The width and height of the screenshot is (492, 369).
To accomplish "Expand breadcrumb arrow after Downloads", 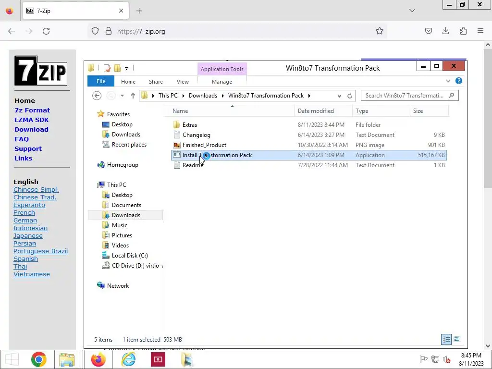I will point(223,96).
